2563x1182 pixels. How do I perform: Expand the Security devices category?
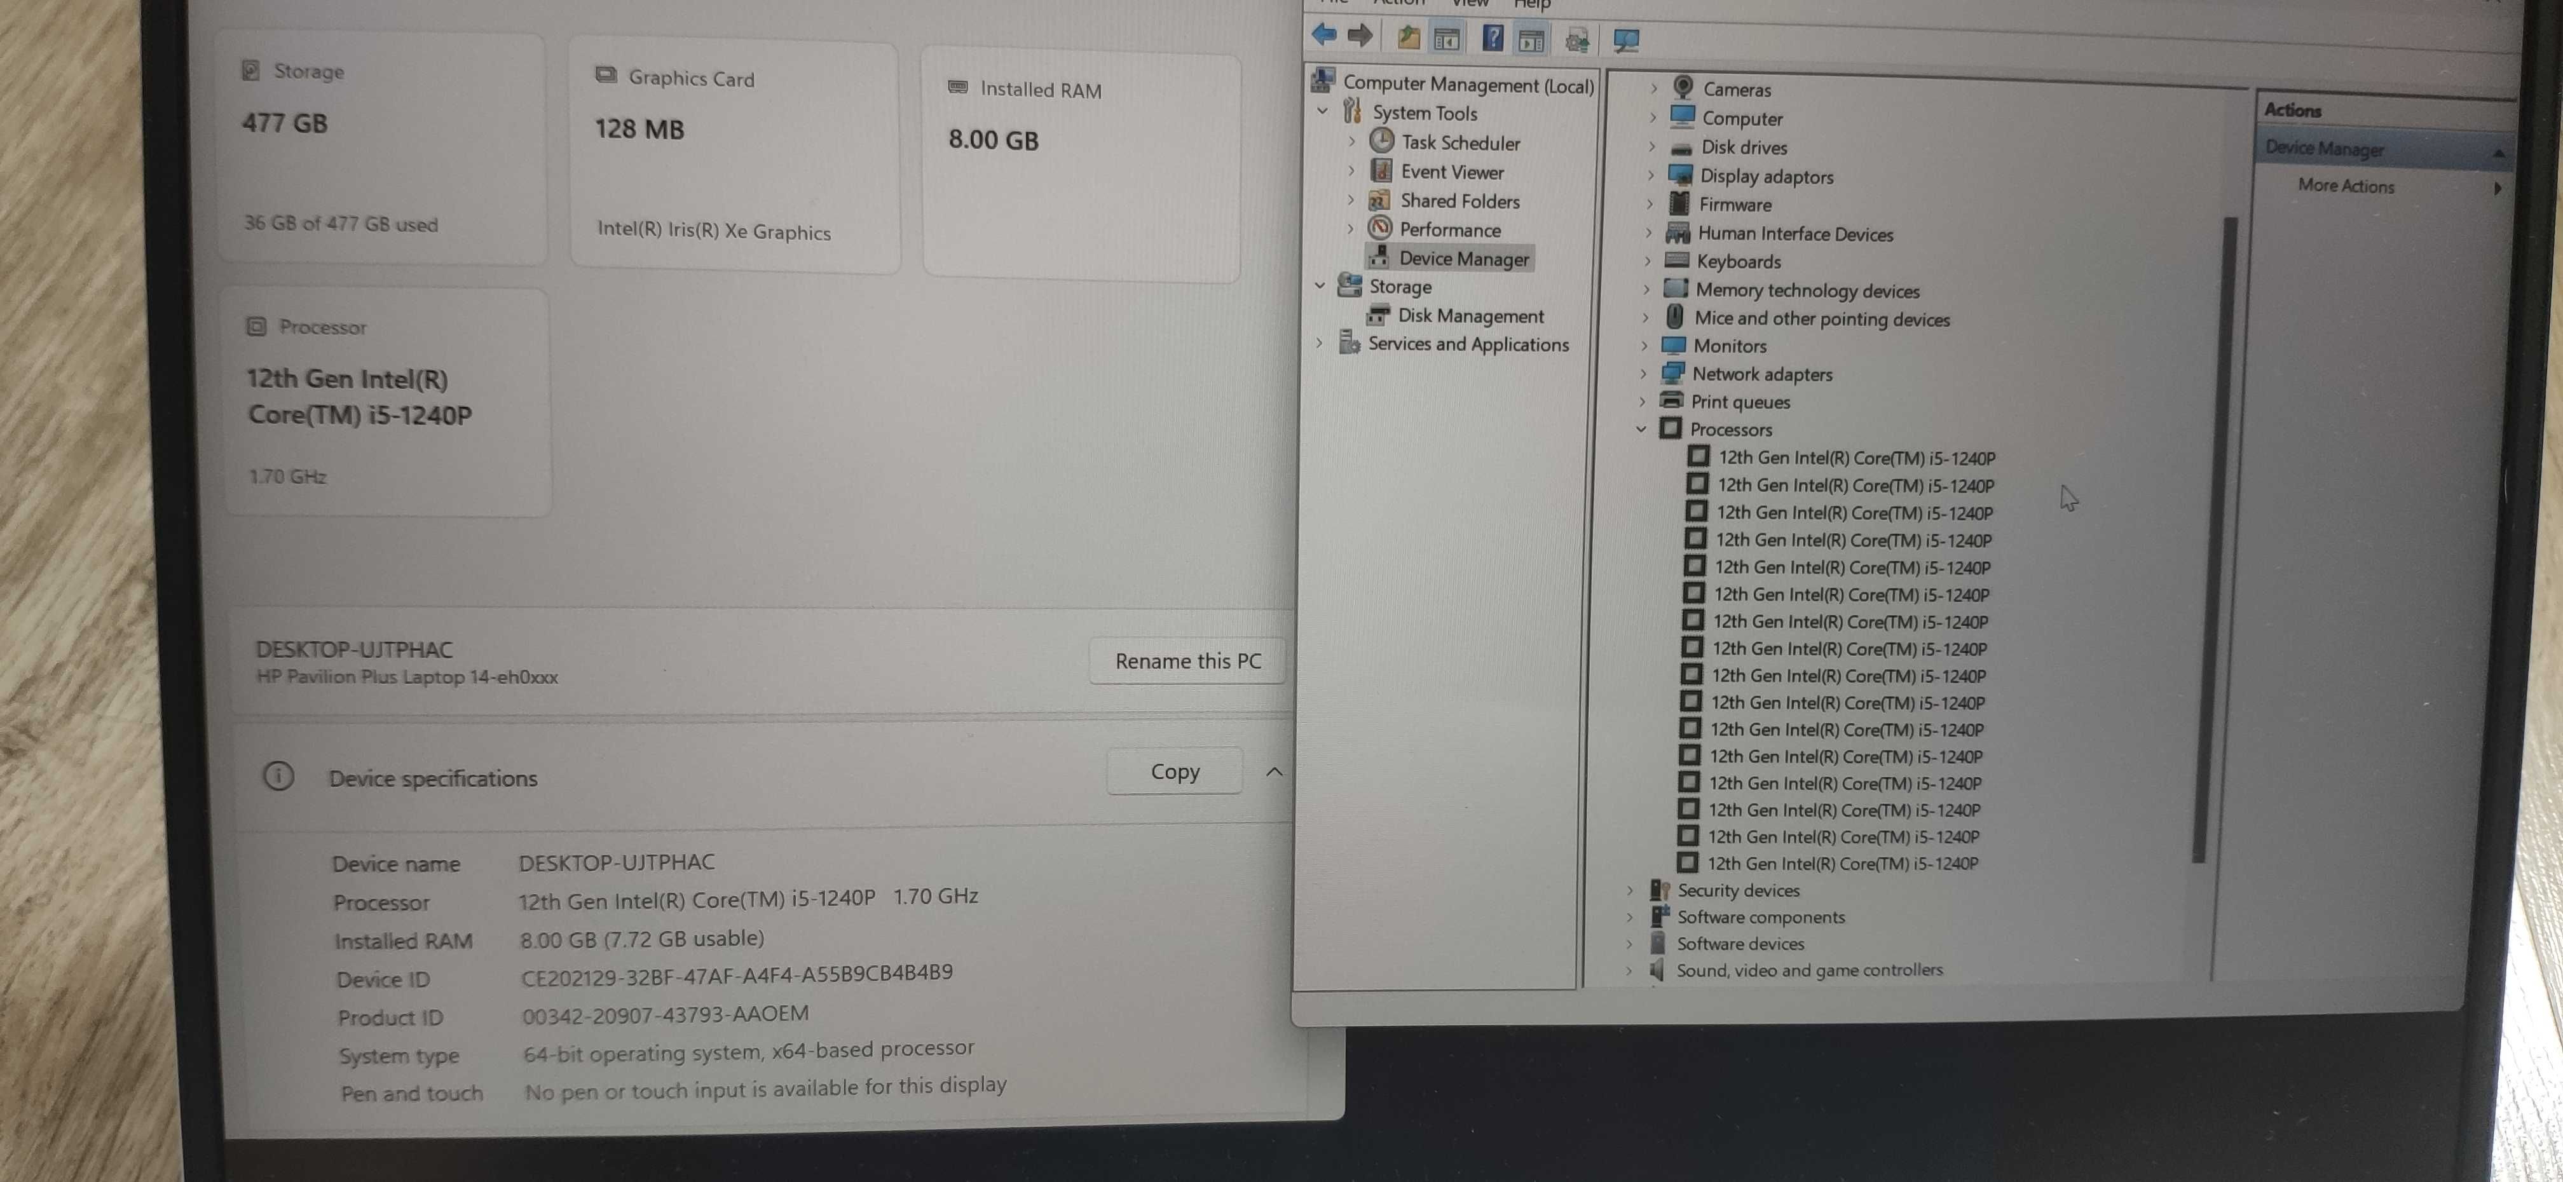pos(1630,890)
